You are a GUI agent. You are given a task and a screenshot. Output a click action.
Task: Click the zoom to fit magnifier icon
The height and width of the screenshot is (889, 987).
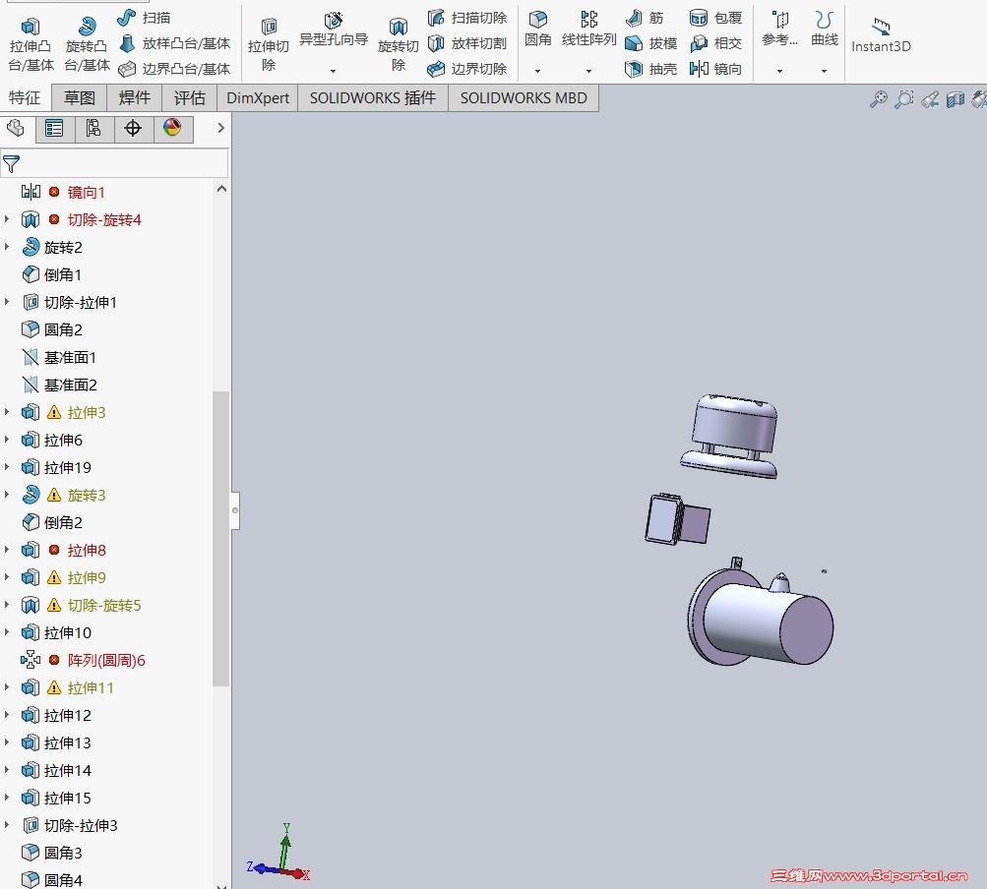[879, 98]
